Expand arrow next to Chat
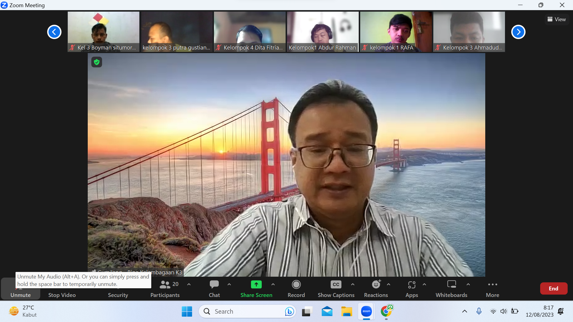The image size is (573, 322). 229,284
